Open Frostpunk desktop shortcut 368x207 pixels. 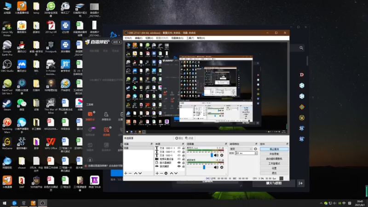(x=51, y=47)
